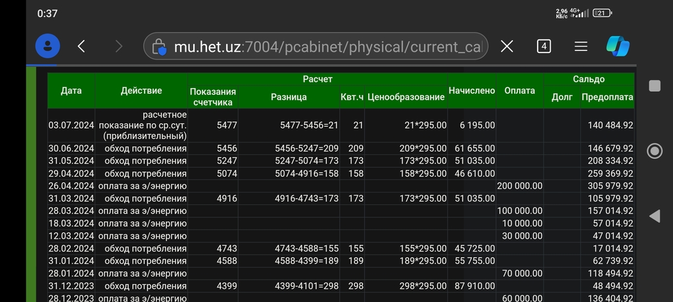Open the browser hamburger menu
Viewport: 673px width, 302px height.
(581, 47)
